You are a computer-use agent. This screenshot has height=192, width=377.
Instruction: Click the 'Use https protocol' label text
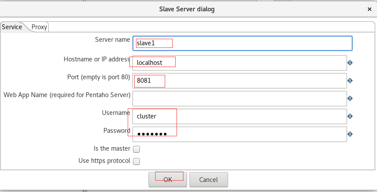[104, 161]
